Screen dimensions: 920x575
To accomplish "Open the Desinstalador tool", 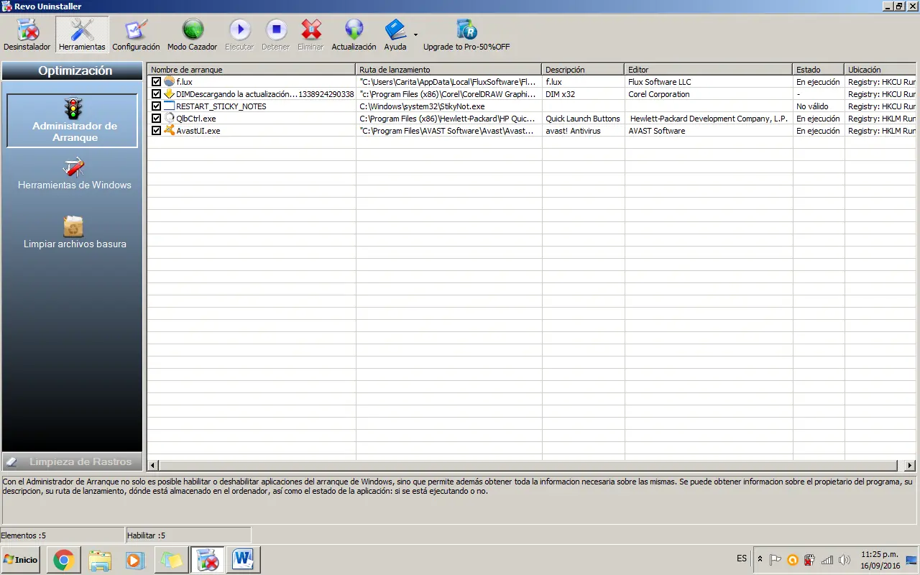I will coord(27,34).
